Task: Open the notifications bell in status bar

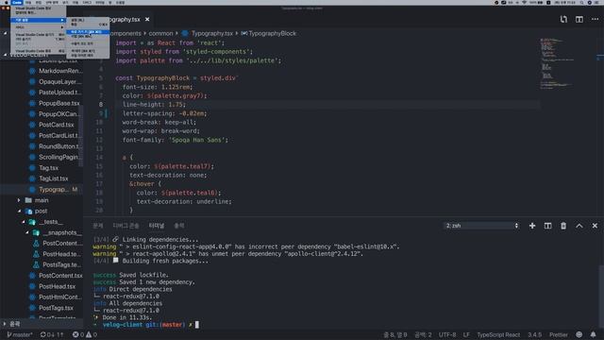Action: pyautogui.click(x=594, y=334)
